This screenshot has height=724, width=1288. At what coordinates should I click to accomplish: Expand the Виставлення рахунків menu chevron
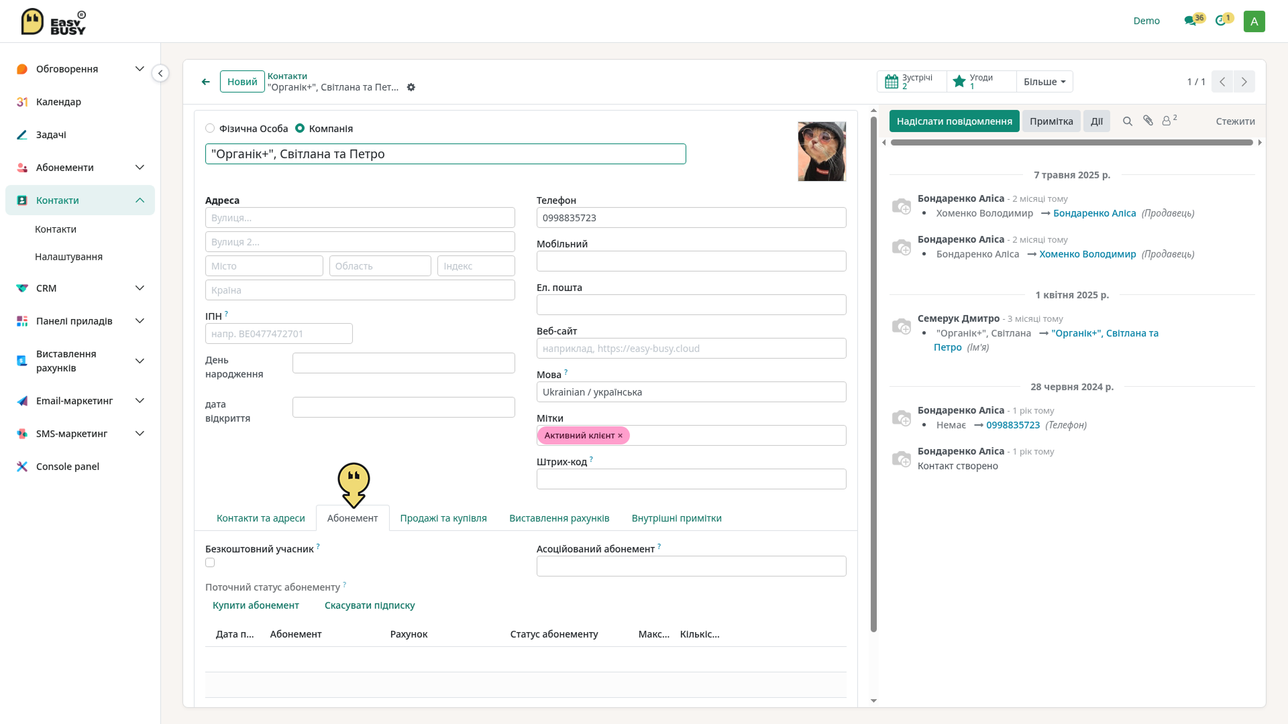tap(140, 361)
